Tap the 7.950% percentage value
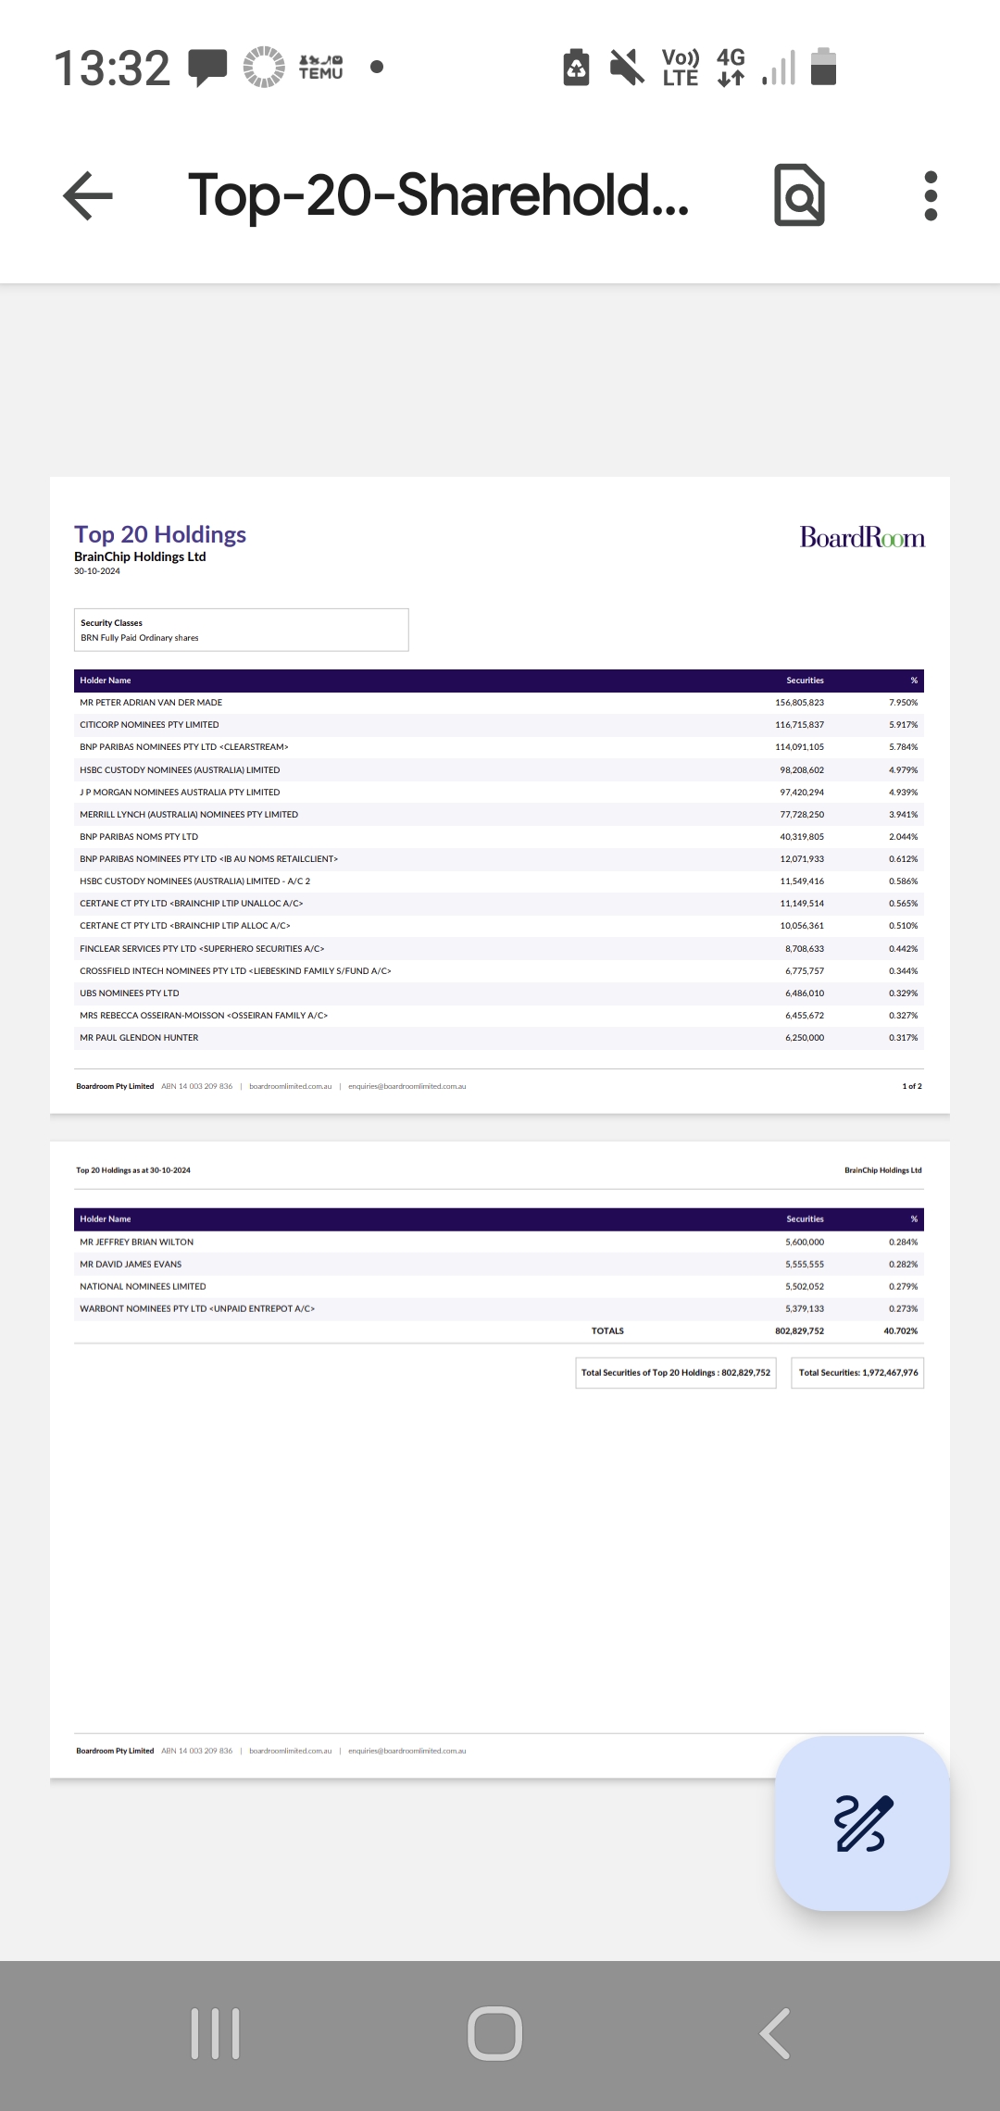Viewport: 1000px width, 2111px height. click(904, 703)
